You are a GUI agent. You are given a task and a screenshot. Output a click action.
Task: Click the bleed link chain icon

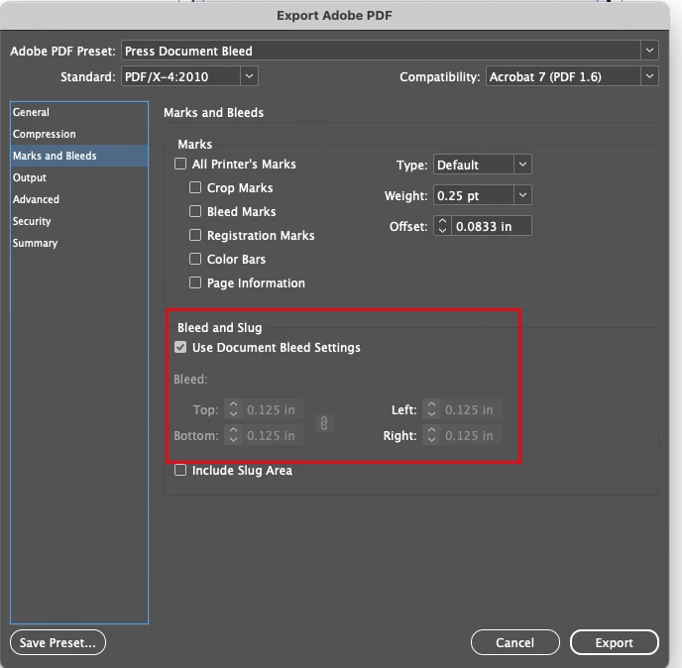pyautogui.click(x=324, y=423)
